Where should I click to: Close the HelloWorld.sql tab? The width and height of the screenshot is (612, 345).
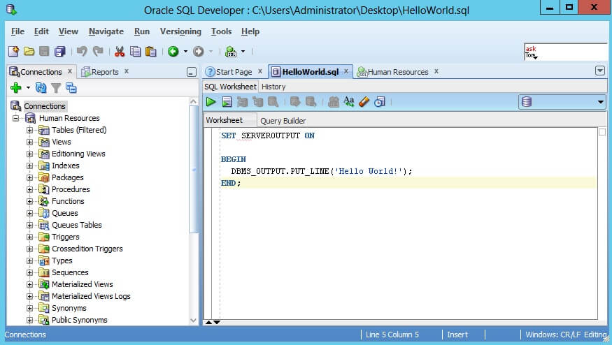click(x=346, y=71)
